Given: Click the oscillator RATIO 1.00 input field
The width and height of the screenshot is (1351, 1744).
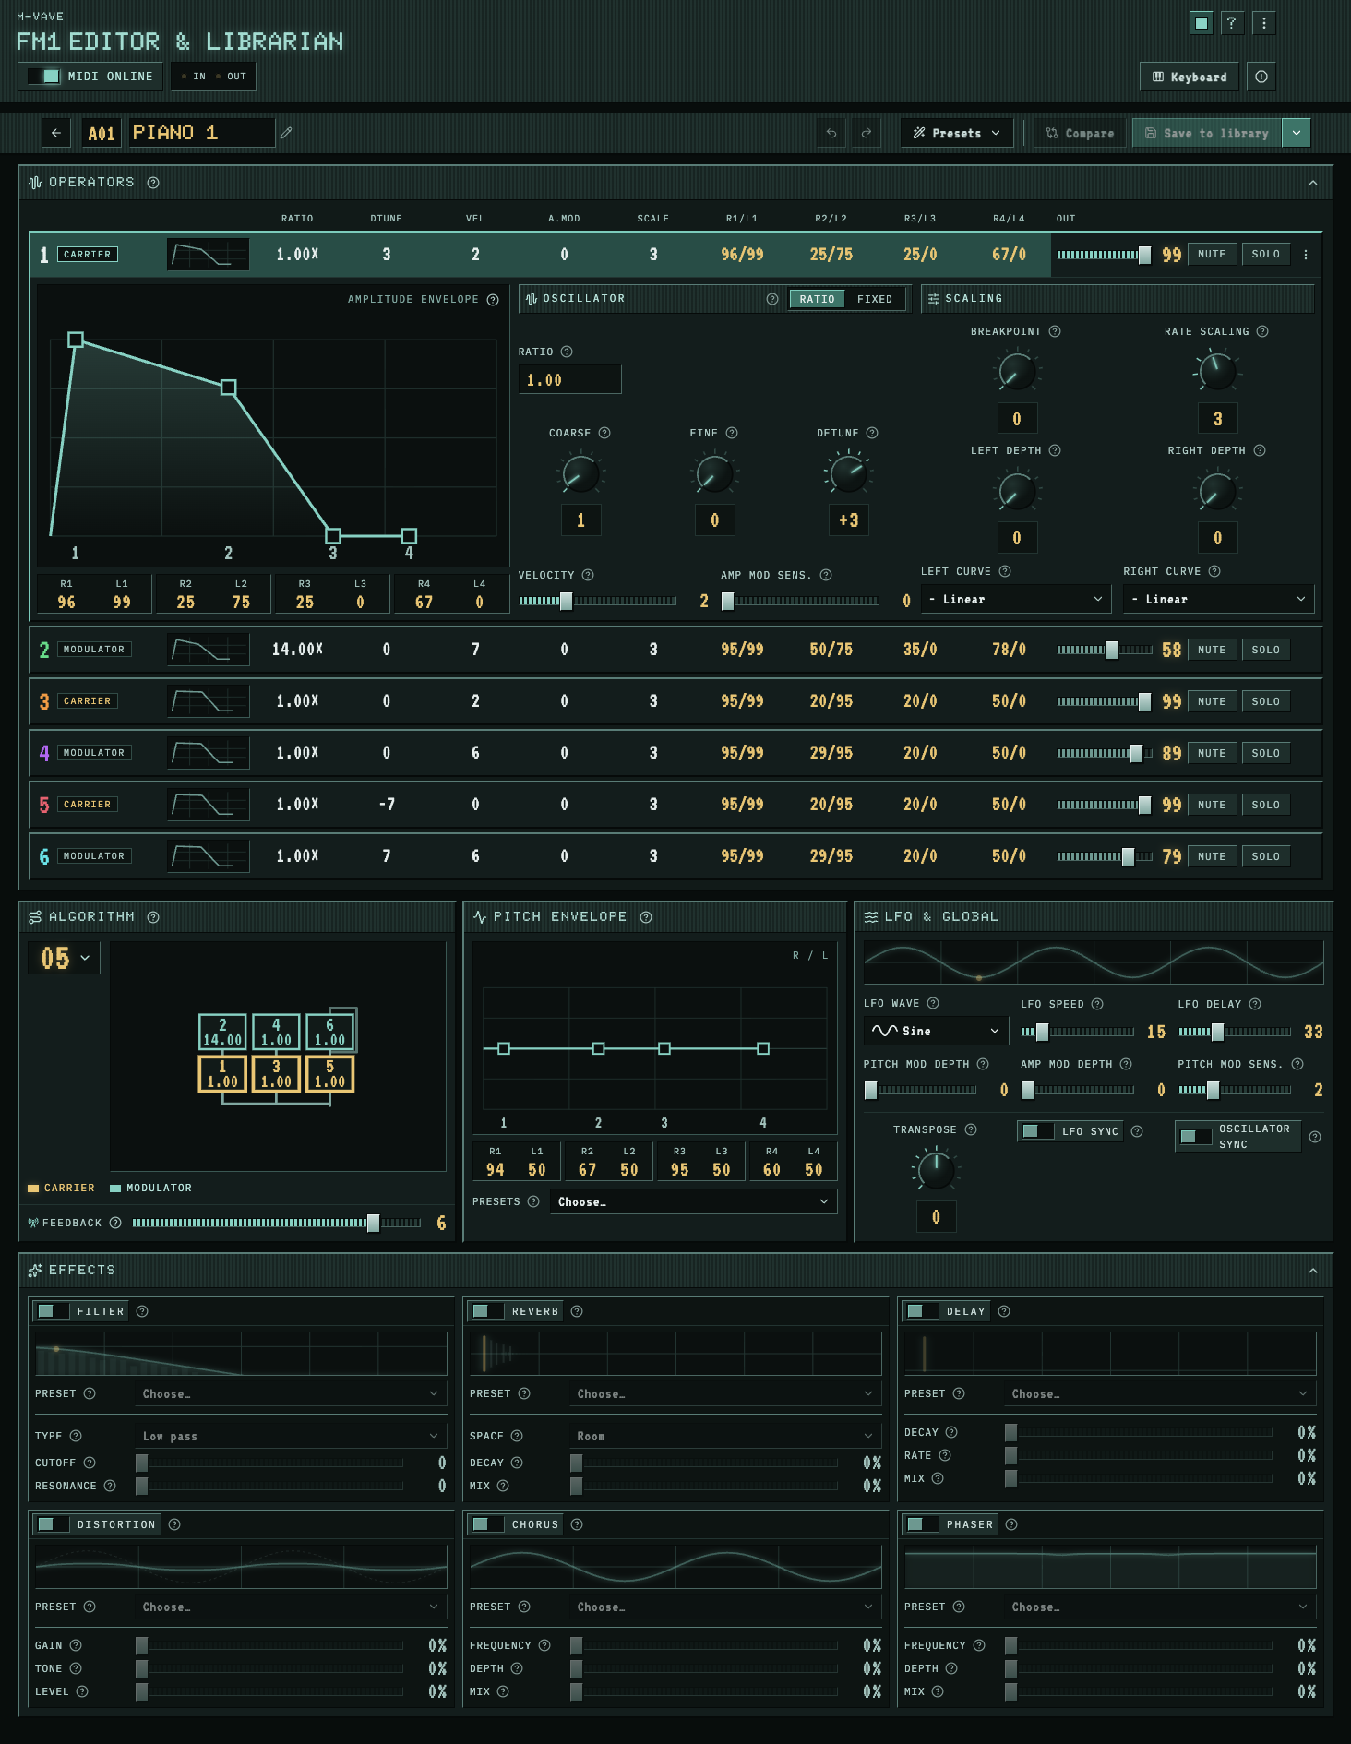Looking at the screenshot, I should 569,379.
